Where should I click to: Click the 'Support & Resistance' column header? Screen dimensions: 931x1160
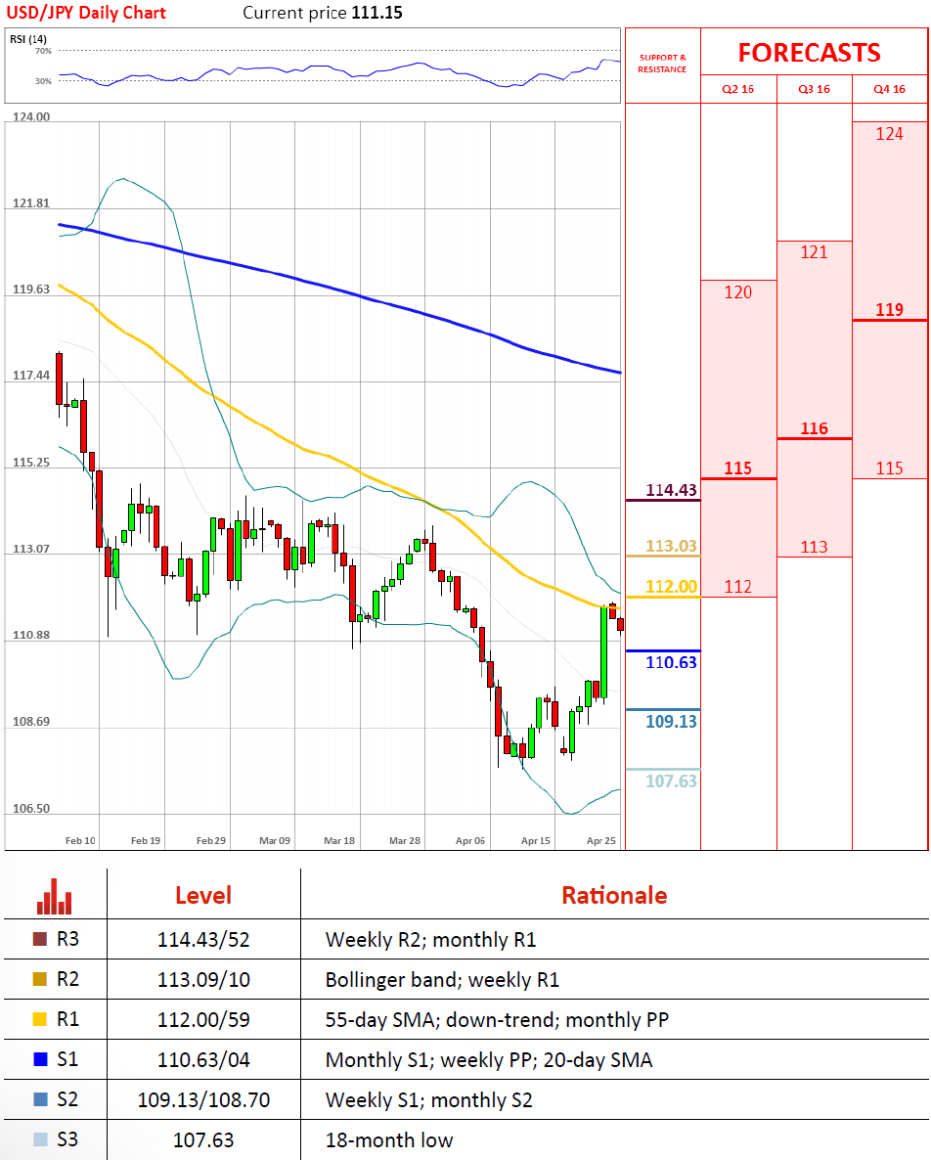pos(663,63)
